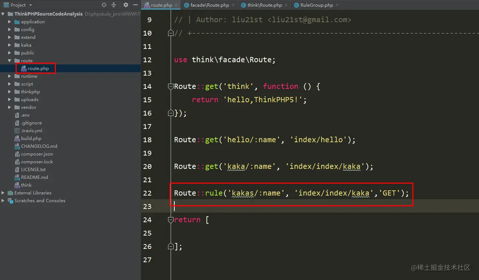Viewport: 479px width, 280px height.
Task: Select the script folder
Action: tap(27, 84)
